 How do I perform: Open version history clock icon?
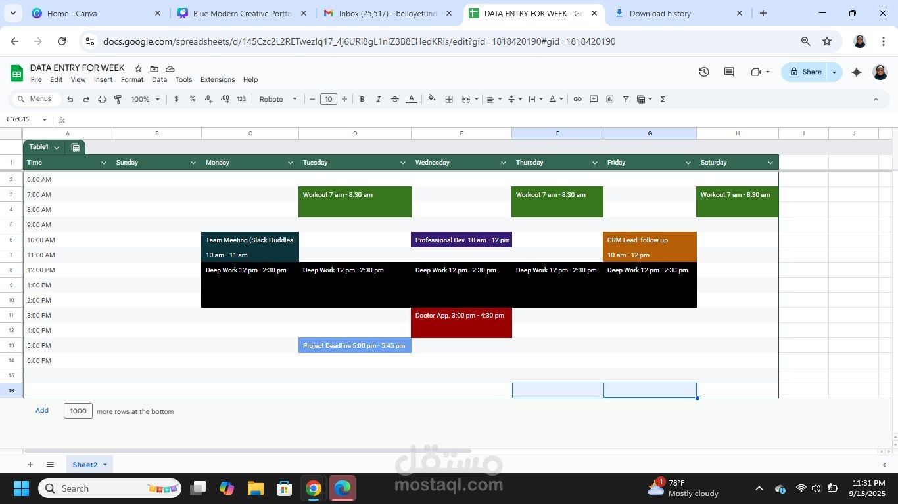point(704,72)
